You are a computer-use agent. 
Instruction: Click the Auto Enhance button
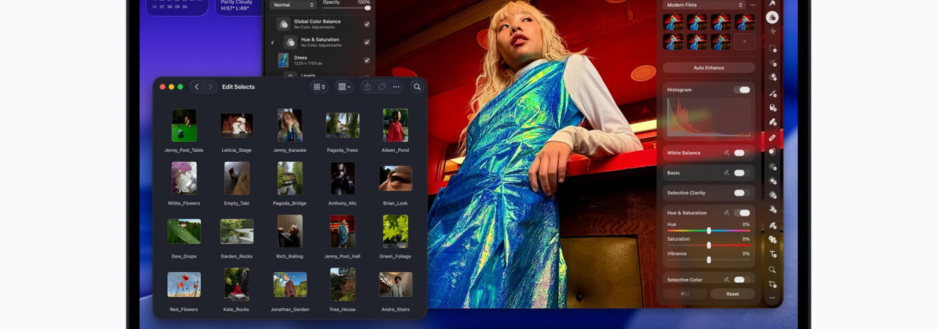[709, 68]
